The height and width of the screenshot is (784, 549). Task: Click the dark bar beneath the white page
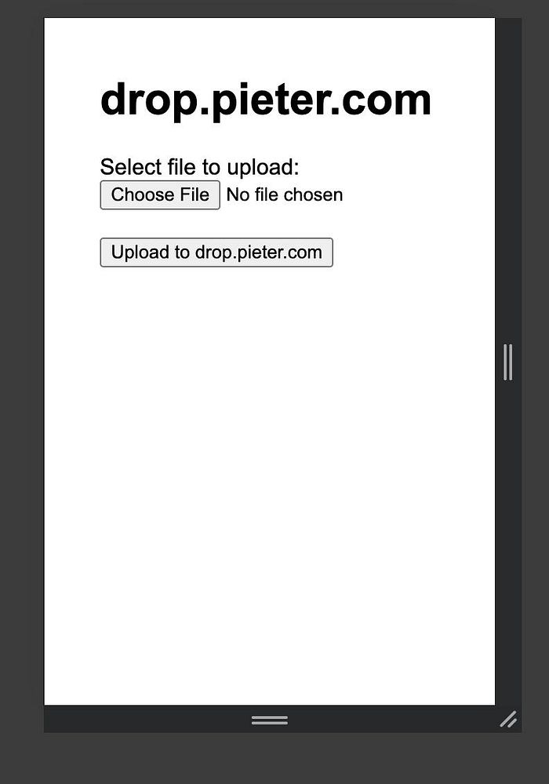point(150,719)
